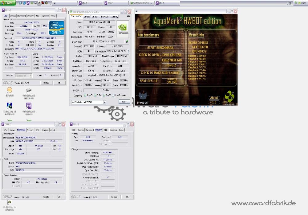Click the MAXIMUS V EXTREME model field
The image size is (308, 215).
[x=30, y=141]
